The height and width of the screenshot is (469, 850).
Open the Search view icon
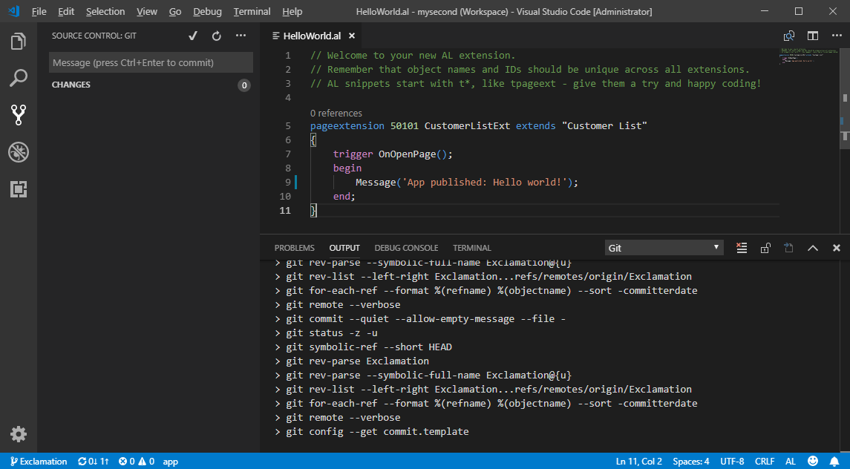(x=19, y=77)
